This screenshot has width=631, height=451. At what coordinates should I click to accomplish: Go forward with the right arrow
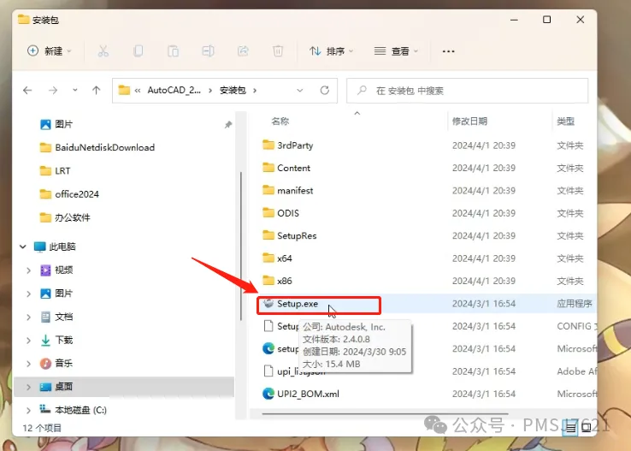point(53,90)
